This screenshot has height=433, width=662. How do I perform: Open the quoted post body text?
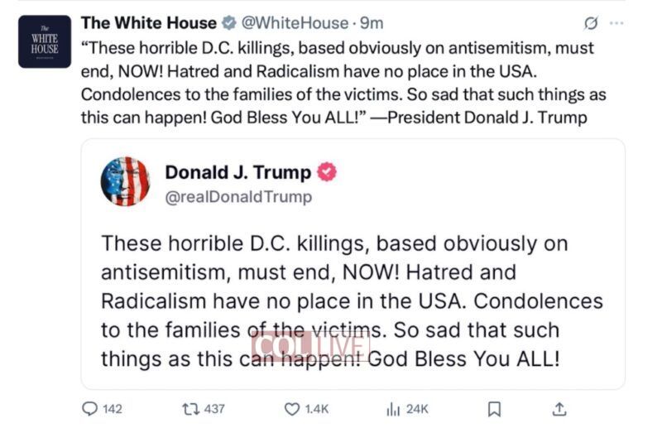tap(352, 302)
